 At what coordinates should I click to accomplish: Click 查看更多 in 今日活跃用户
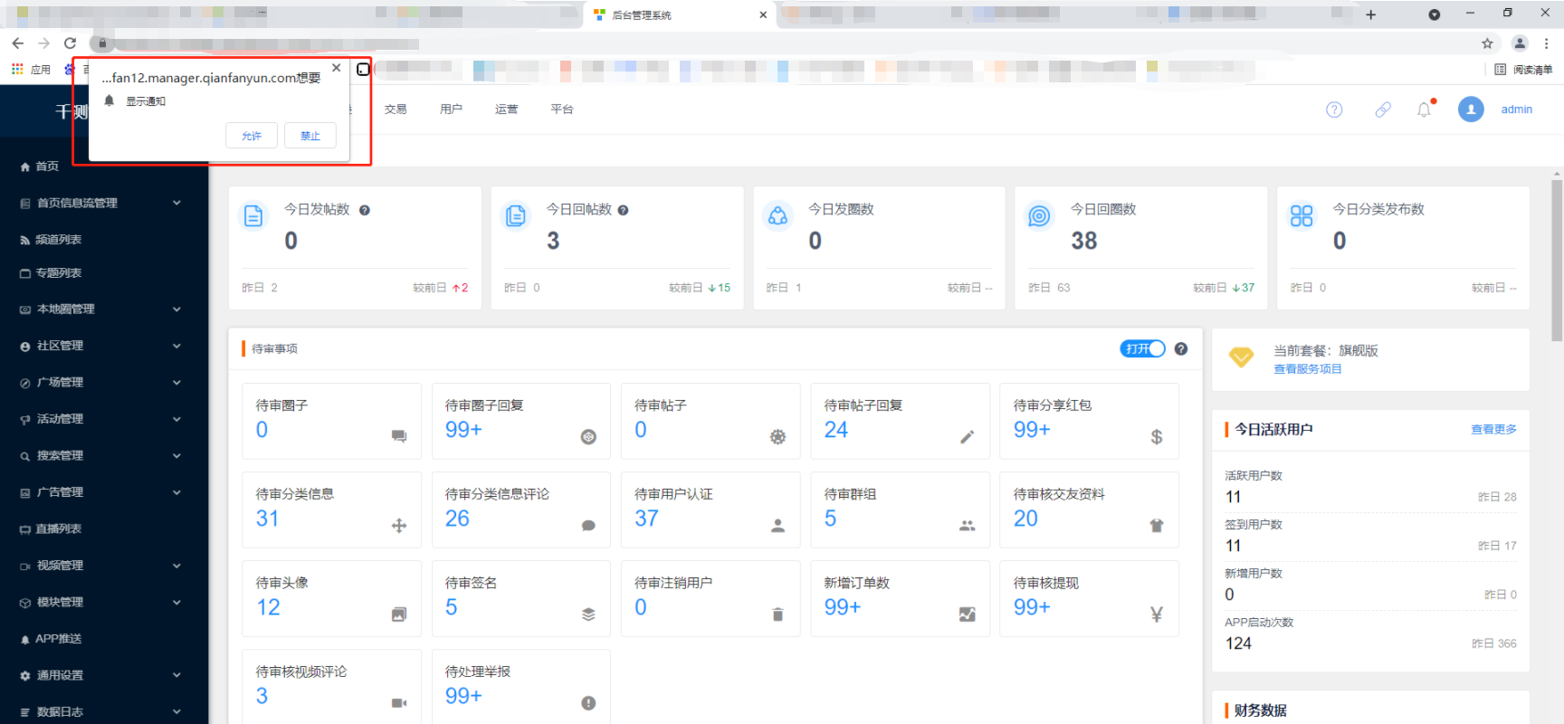point(1493,430)
